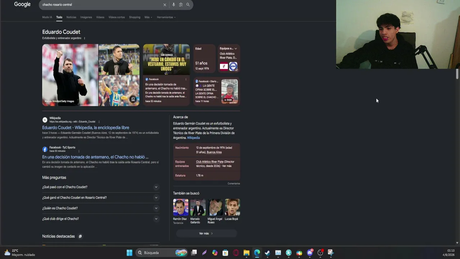Screen dimensions: 460x259
Task: Click the 'Ver más' button under También se buscó
Action: click(x=206, y=233)
